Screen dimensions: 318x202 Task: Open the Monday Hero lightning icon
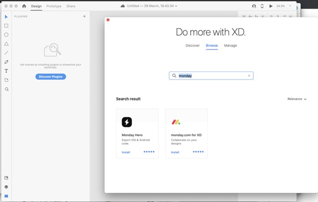click(x=127, y=122)
